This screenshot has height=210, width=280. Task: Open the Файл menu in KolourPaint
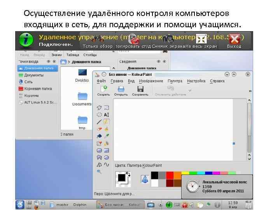pyautogui.click(x=101, y=81)
